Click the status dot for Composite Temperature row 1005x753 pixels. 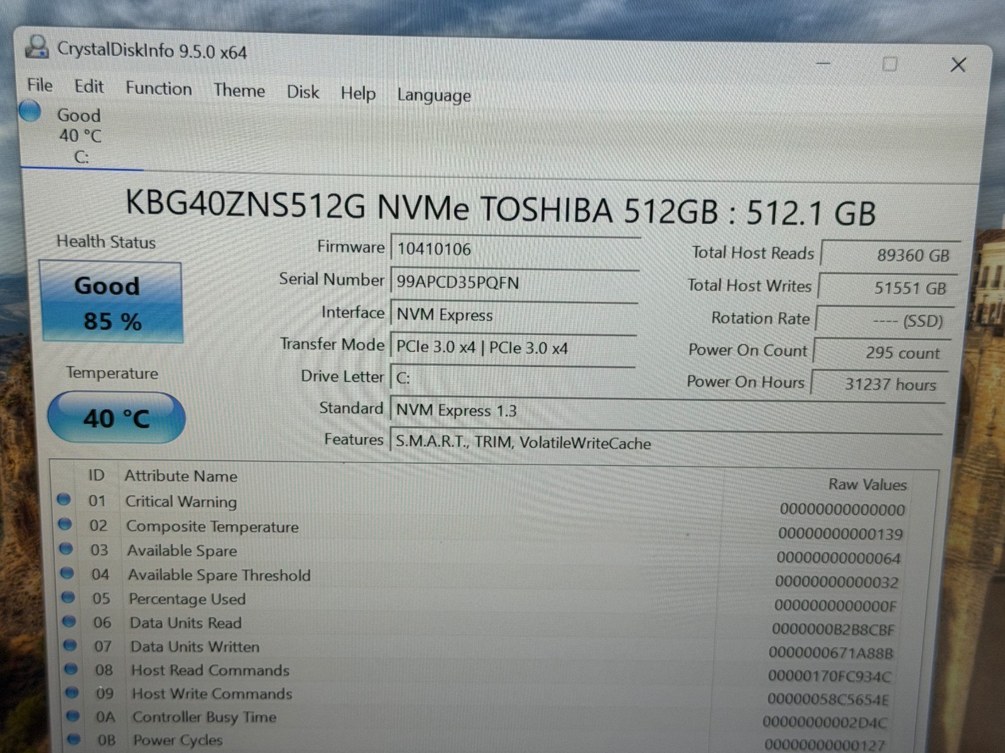tap(65, 524)
